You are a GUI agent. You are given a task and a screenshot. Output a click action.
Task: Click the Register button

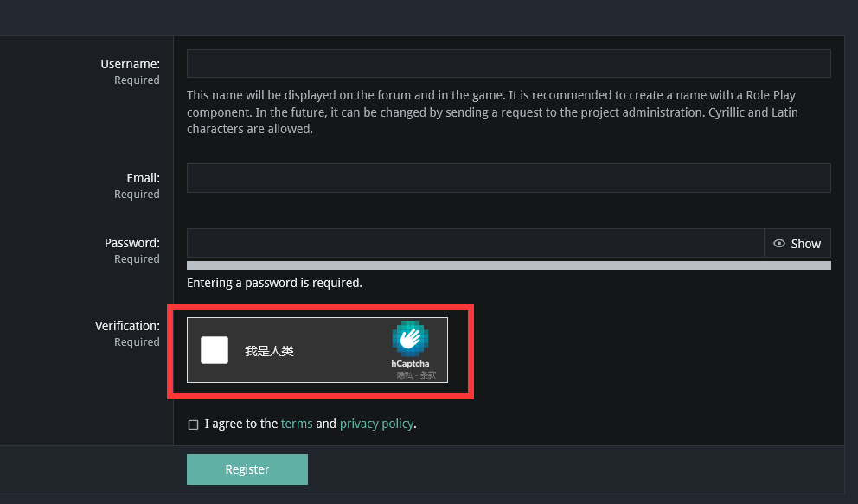(x=247, y=469)
